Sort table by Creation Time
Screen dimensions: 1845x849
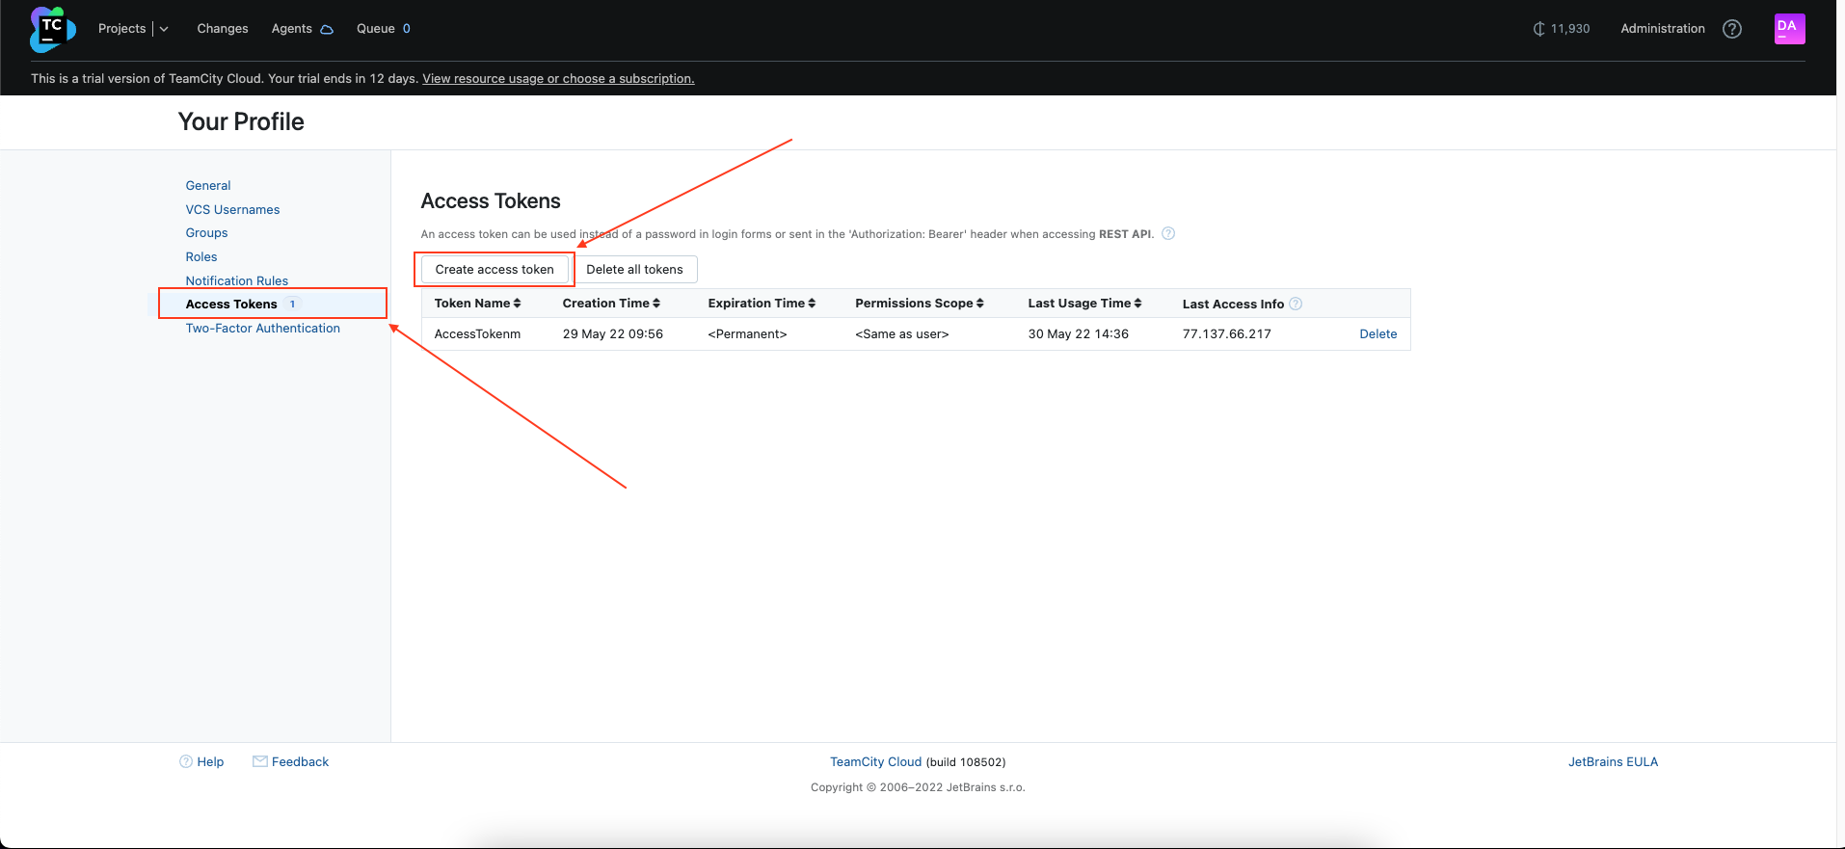[611, 304]
